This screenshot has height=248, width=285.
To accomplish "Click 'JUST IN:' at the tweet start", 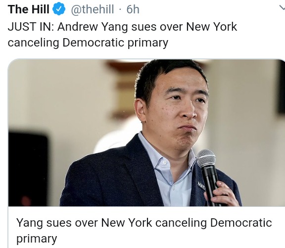I will click(x=31, y=27).
